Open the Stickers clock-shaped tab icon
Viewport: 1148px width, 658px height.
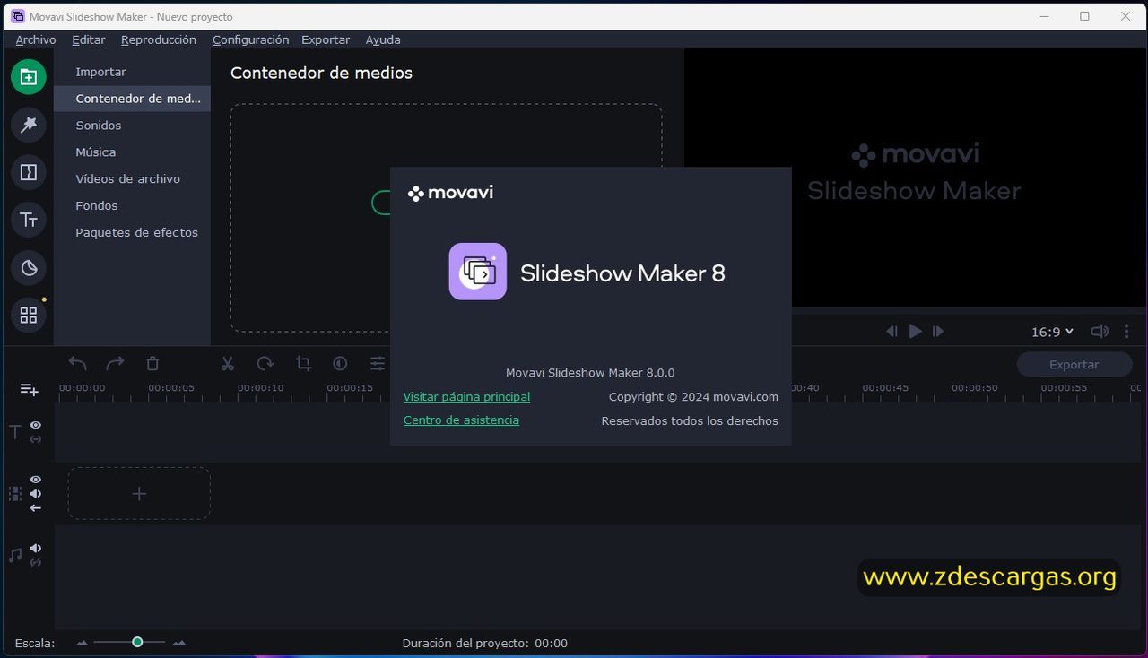[x=29, y=267]
